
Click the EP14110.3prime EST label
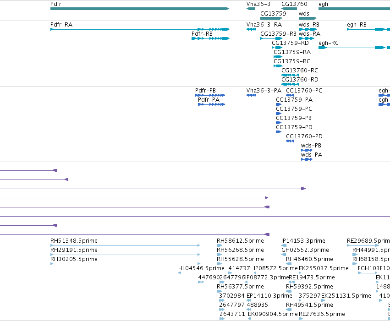click(269, 296)
